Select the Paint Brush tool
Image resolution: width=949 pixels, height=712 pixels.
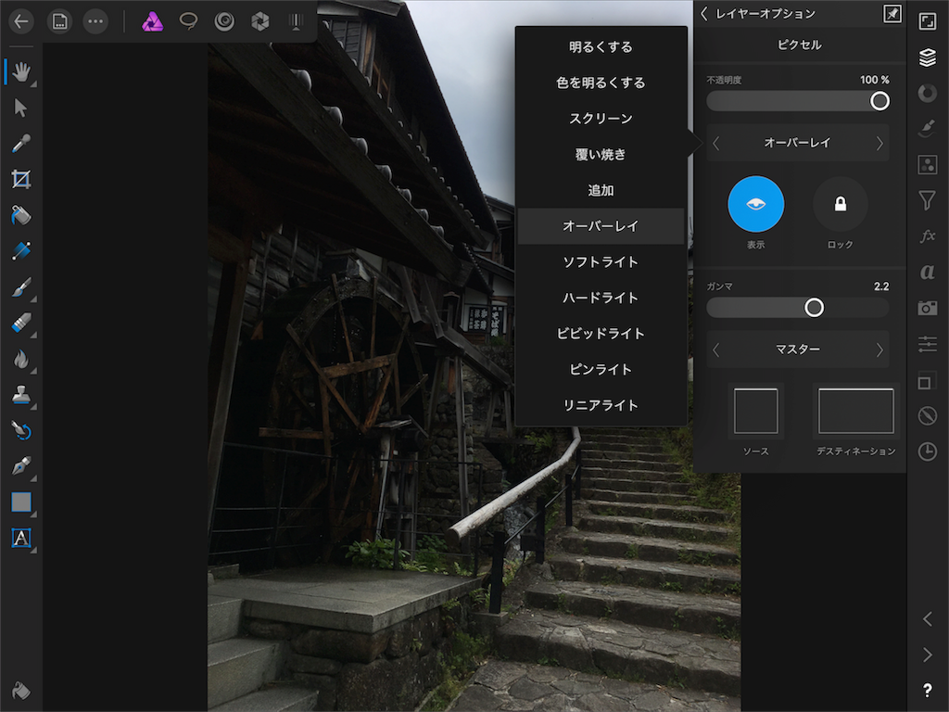click(20, 289)
